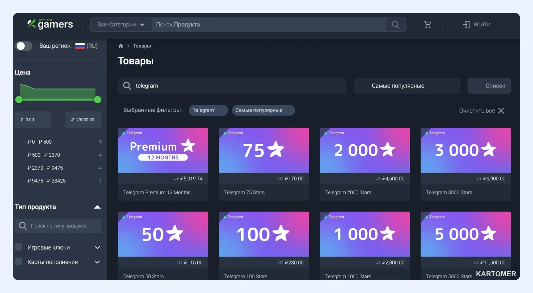Open the Telegram 75 Stars card image
The height and width of the screenshot is (293, 533).
pyautogui.click(x=264, y=150)
